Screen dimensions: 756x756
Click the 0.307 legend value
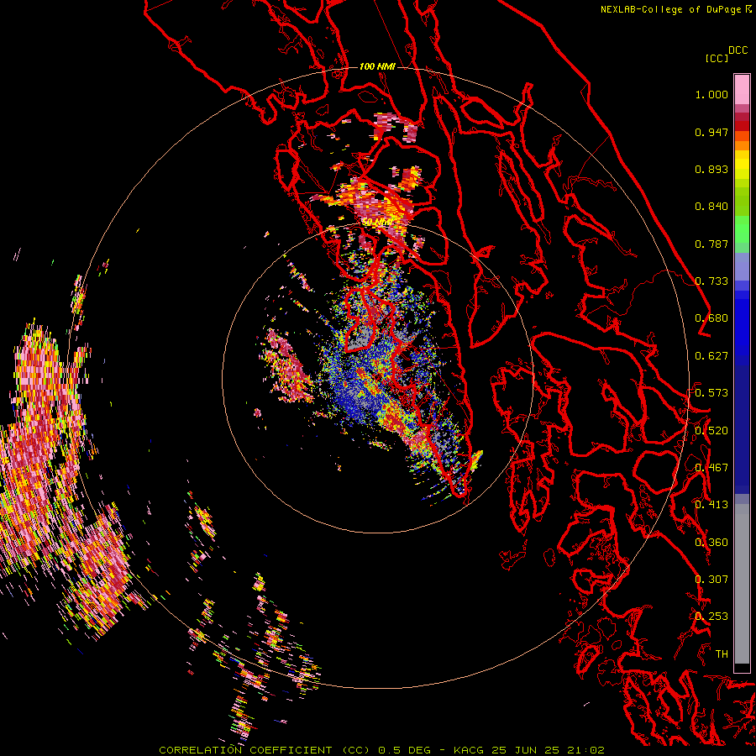[x=711, y=580]
